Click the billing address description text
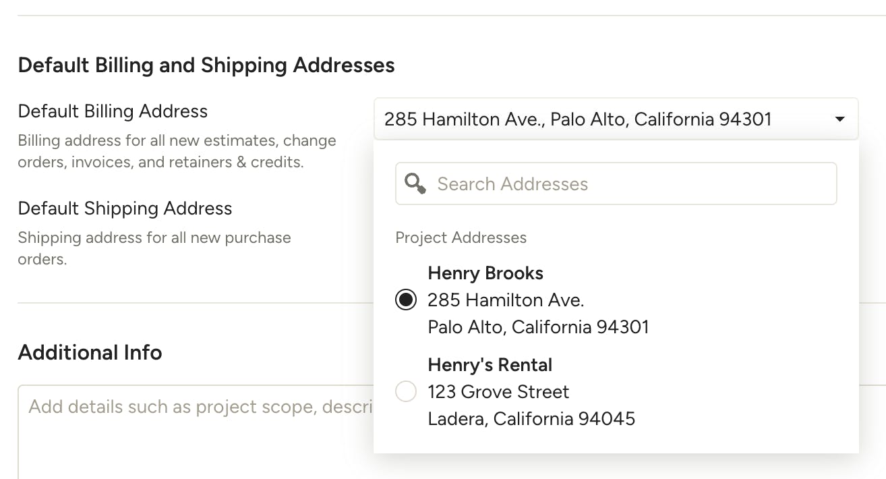Image resolution: width=886 pixels, height=479 pixels. [177, 151]
